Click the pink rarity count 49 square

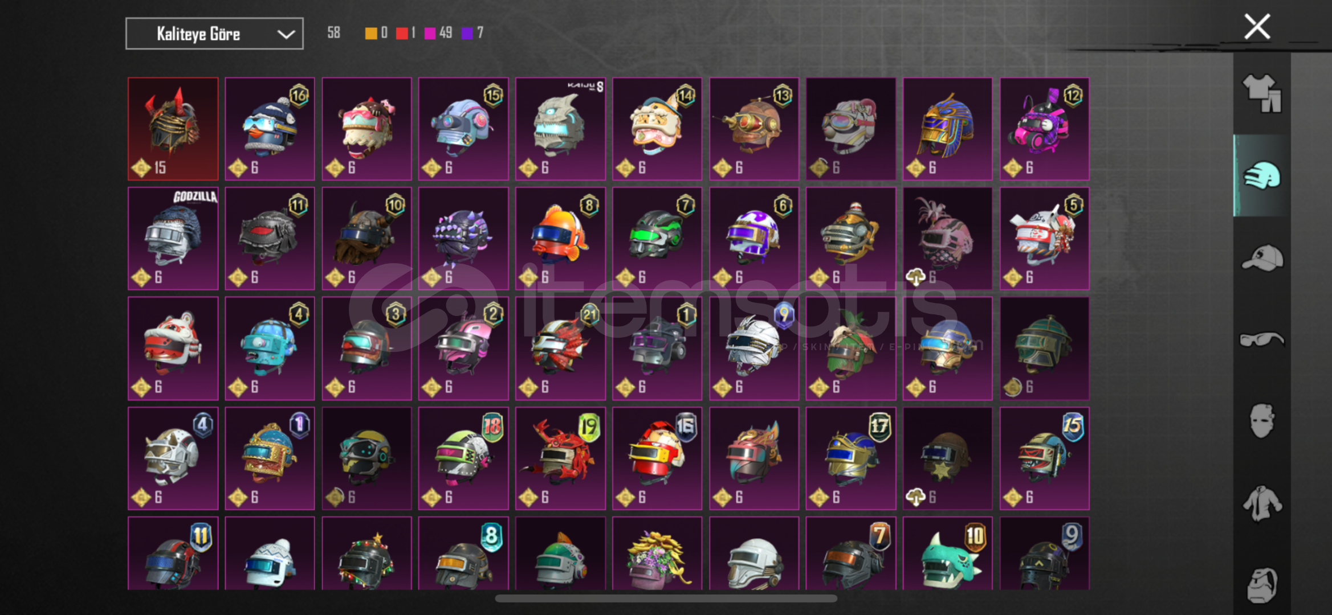point(430,33)
